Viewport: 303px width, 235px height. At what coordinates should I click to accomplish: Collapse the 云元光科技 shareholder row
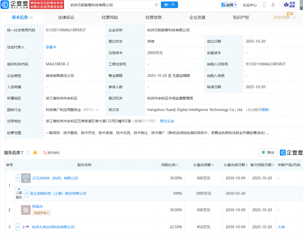click(x=18, y=178)
